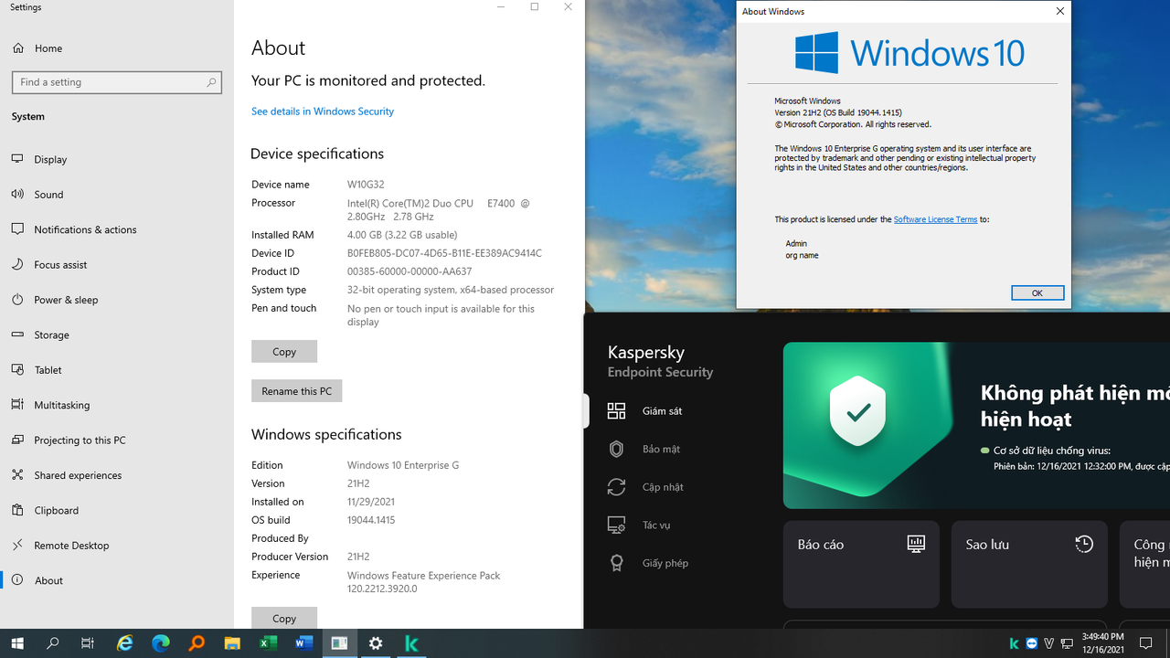Open Multitasking settings
1170x658 pixels.
click(x=117, y=405)
